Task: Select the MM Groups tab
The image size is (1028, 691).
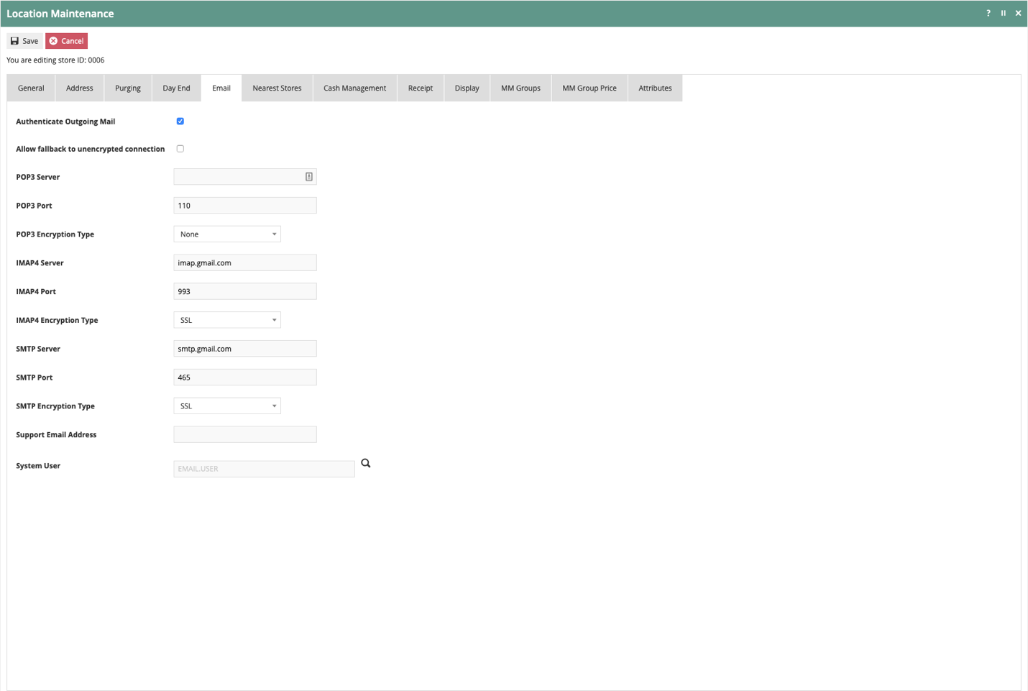Action: tap(521, 88)
